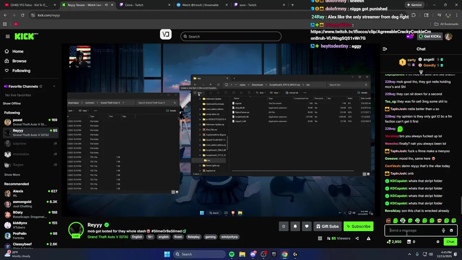Click the windycityrp stream tag
This screenshot has width=462, height=260.
pyautogui.click(x=229, y=237)
